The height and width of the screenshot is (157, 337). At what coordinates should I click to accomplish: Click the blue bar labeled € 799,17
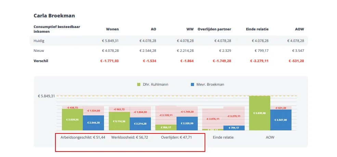(234, 128)
